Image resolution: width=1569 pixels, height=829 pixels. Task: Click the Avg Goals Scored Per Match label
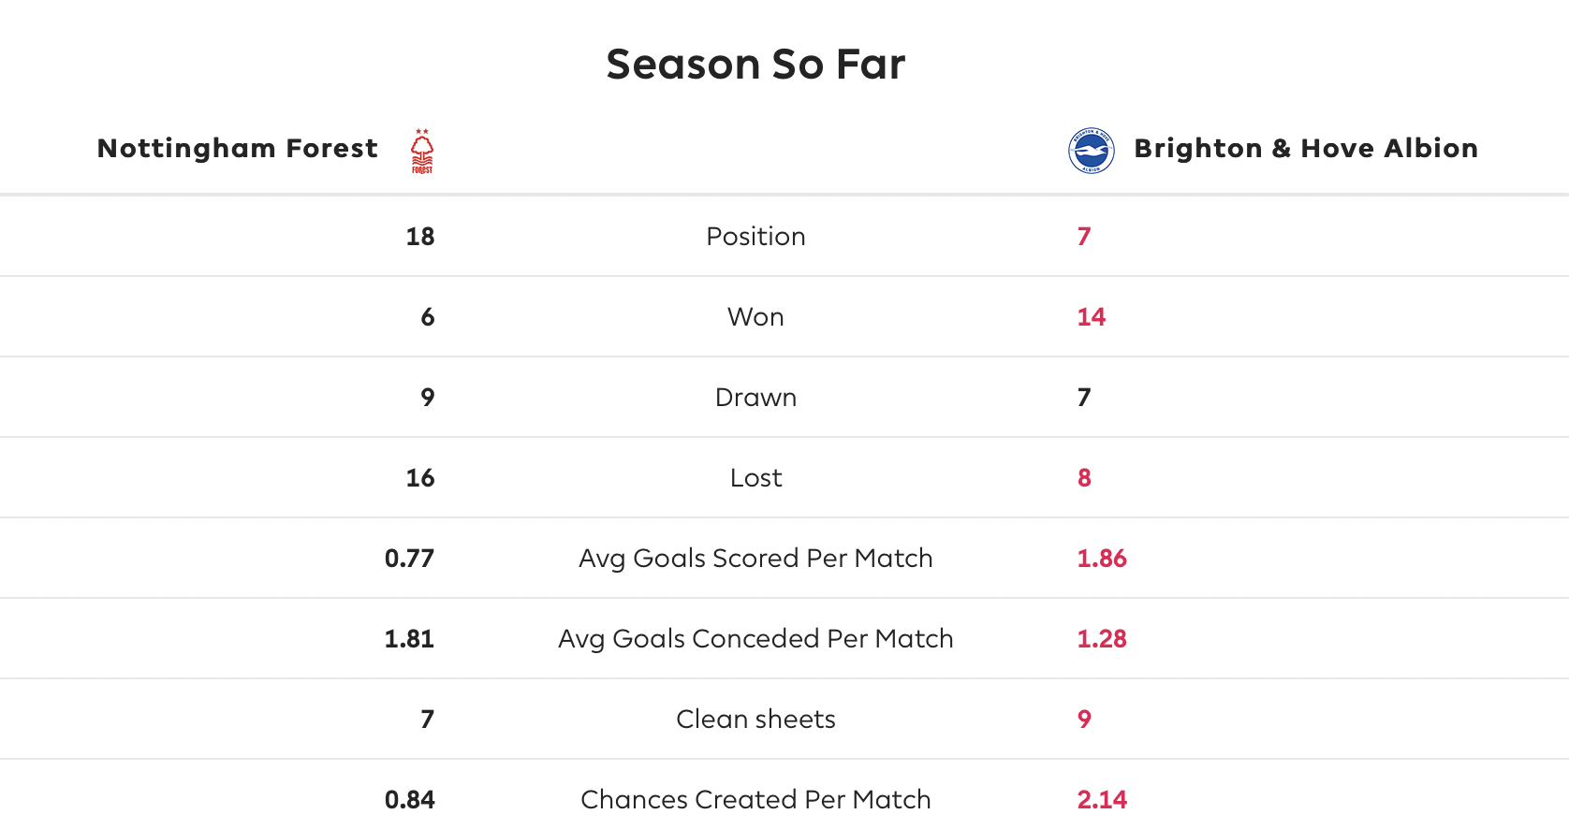pos(756,559)
